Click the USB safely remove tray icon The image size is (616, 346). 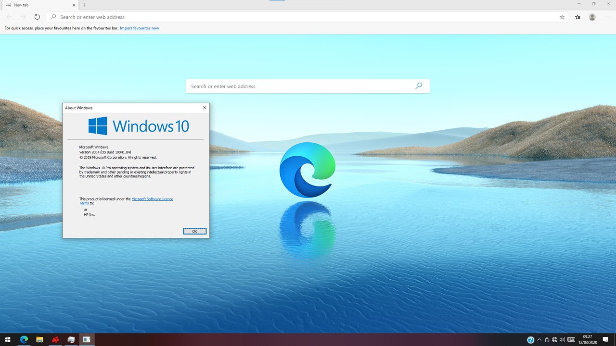click(547, 340)
